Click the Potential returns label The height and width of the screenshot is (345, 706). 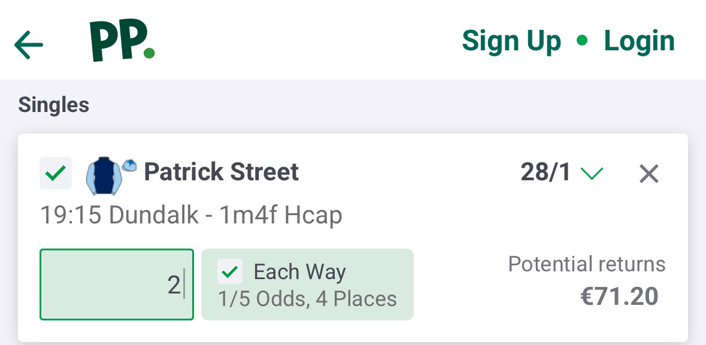(587, 264)
